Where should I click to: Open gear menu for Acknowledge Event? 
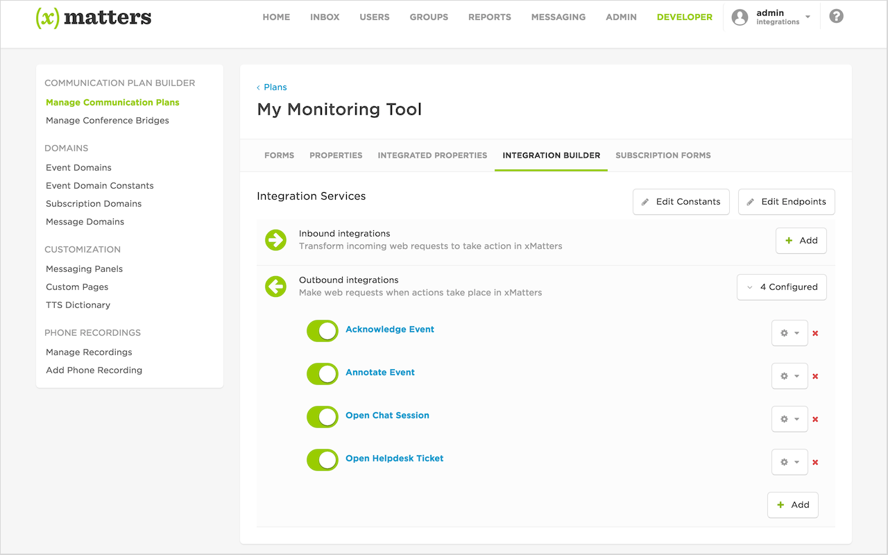pyautogui.click(x=789, y=333)
